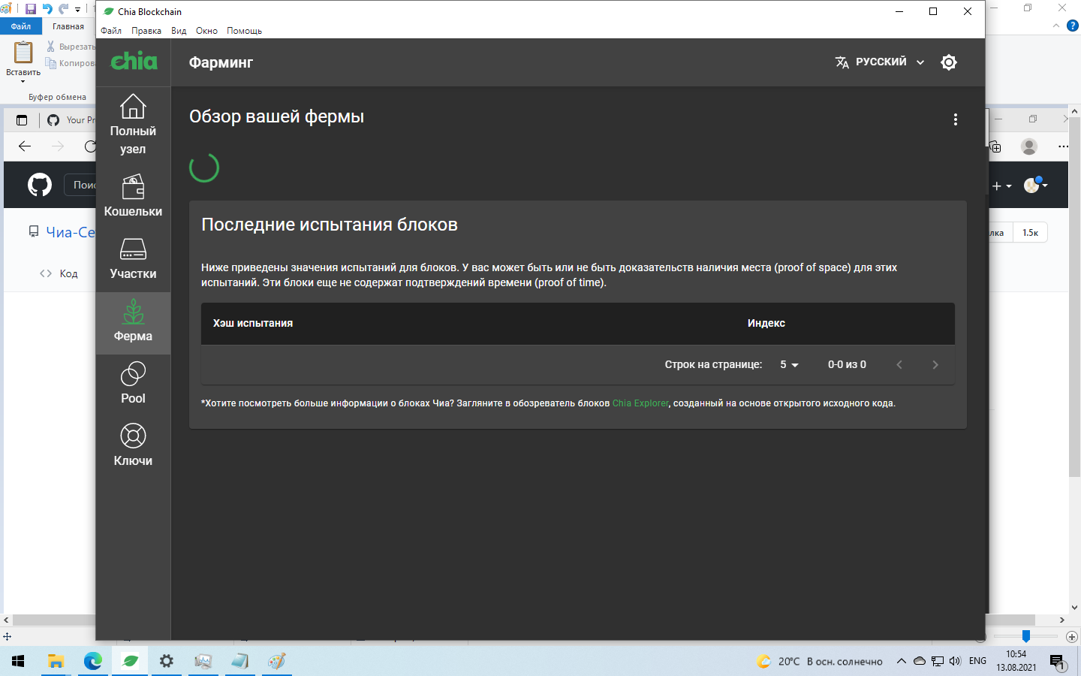The image size is (1081, 676).
Task: Open Чиа-Се repository link on GitHub
Action: [x=71, y=232]
